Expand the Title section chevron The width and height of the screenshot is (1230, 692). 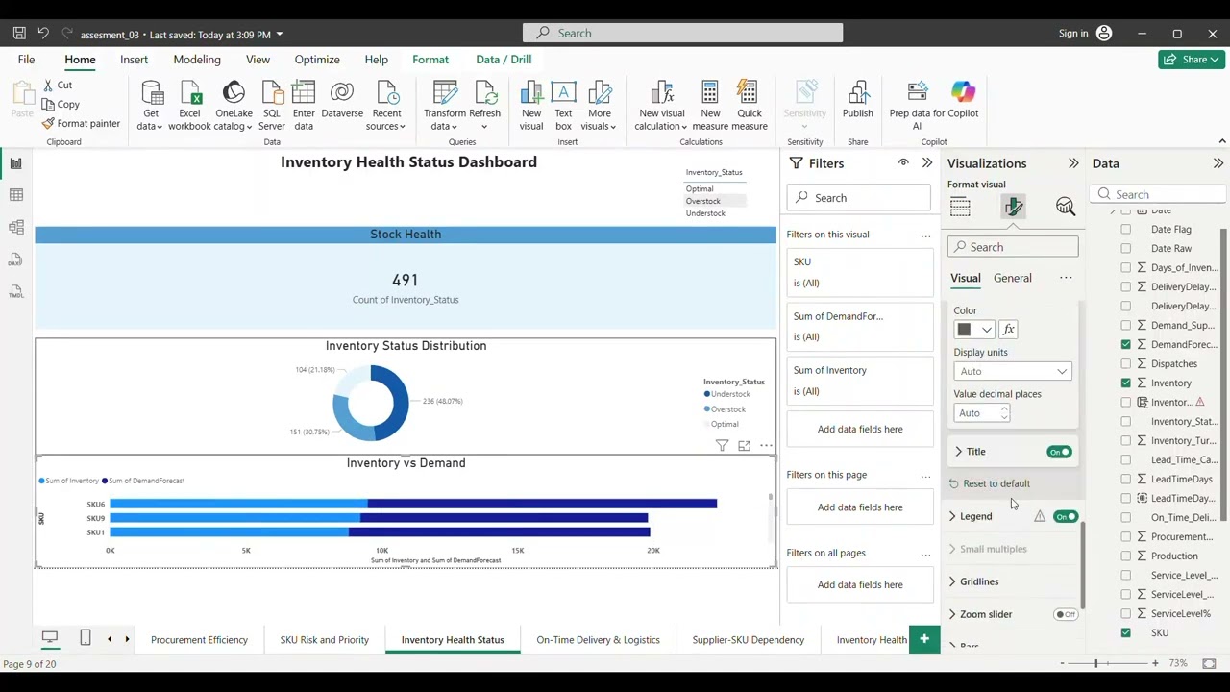pyautogui.click(x=958, y=452)
